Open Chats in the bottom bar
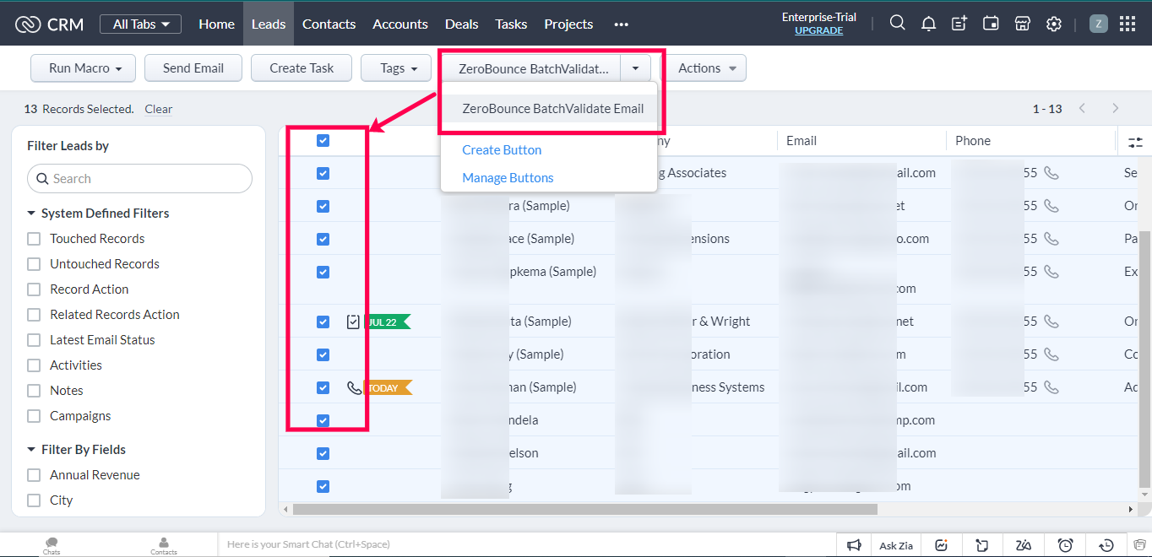The height and width of the screenshot is (557, 1152). [x=52, y=545]
